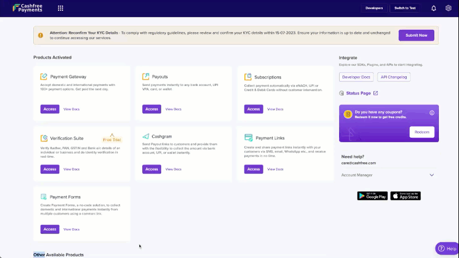459x258 pixels.
Task: Open the Google Play badge
Action: click(x=372, y=196)
